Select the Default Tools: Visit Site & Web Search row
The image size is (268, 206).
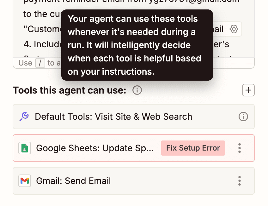pyautogui.click(x=113, y=117)
